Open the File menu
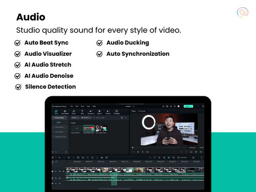256x192 pixels. [x=72, y=106]
